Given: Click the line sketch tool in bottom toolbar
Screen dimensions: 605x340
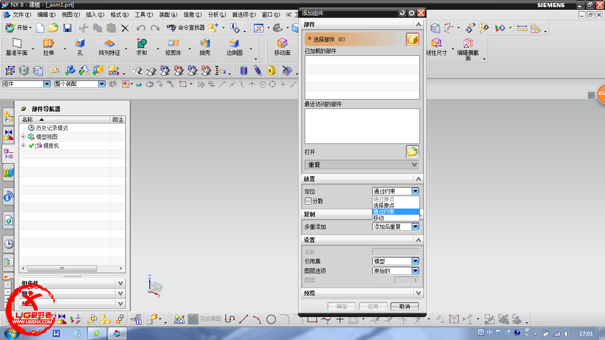Looking at the screenshot, I should 243,319.
